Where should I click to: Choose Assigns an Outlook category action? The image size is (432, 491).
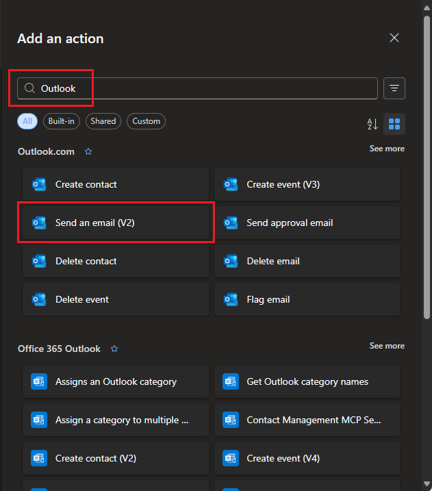point(116,381)
